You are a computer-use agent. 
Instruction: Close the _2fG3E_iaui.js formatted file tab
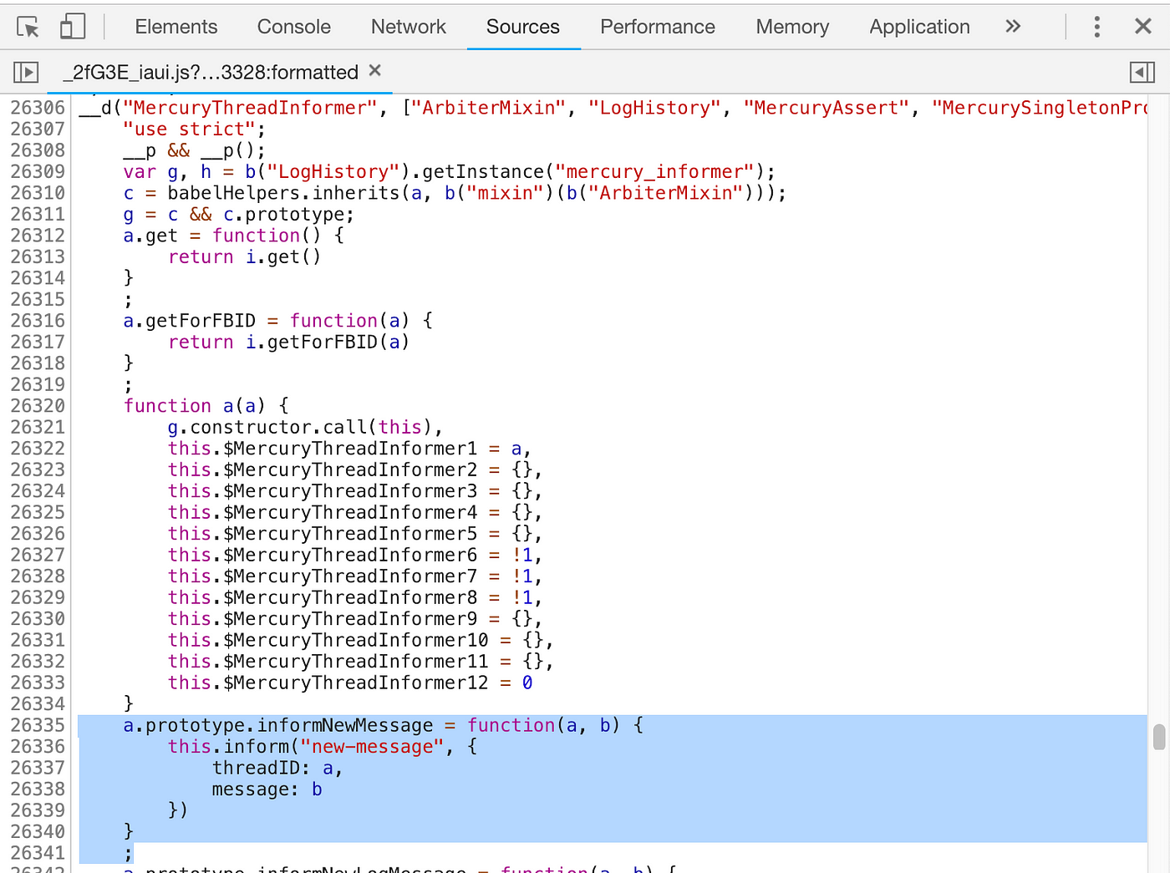(x=375, y=71)
